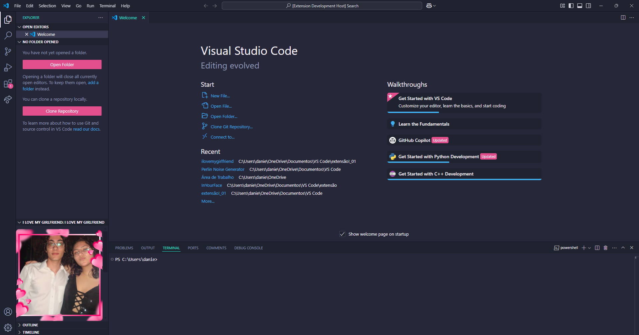
Task: Open the Manage gear icon
Action: 8,328
